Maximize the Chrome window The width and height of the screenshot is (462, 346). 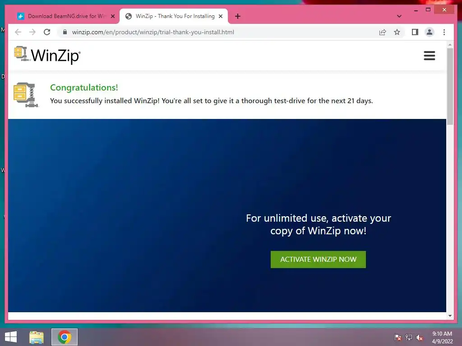[x=428, y=10]
